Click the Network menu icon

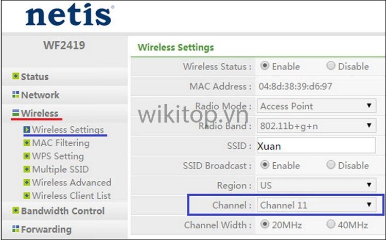pos(16,95)
